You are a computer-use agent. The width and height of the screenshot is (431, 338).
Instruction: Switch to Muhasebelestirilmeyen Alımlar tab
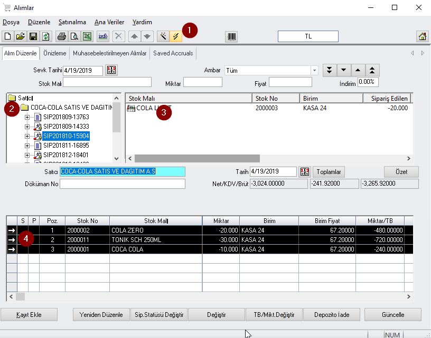110,53
